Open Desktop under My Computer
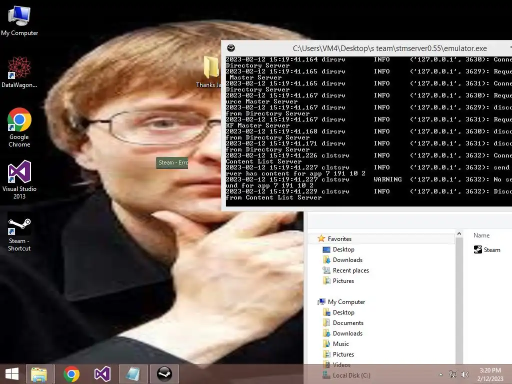Image resolution: width=512 pixels, height=384 pixels. (x=343, y=312)
